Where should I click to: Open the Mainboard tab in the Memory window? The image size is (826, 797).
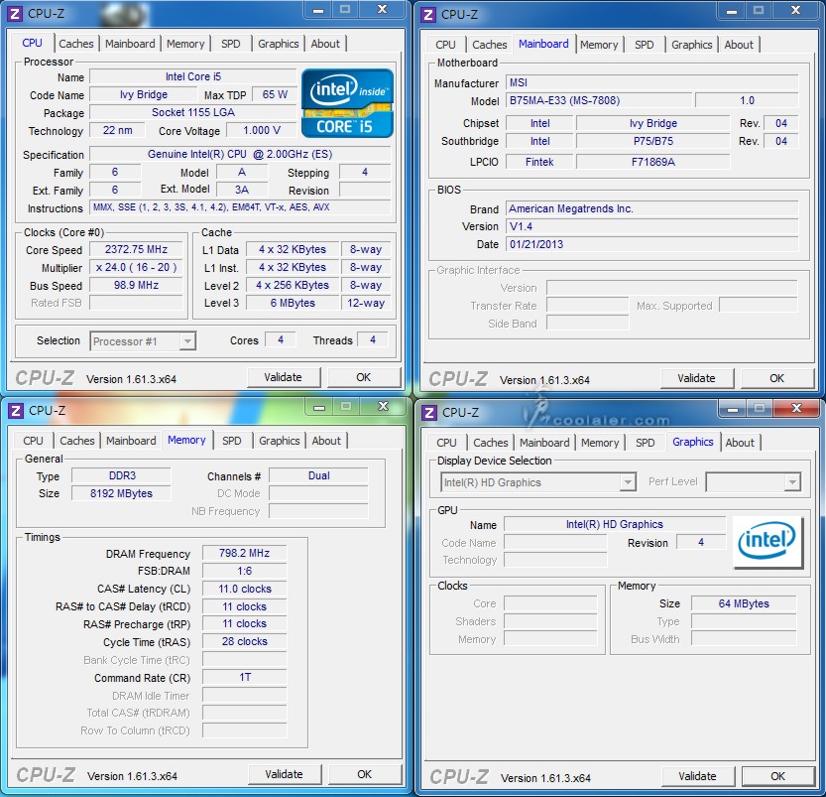coord(131,441)
